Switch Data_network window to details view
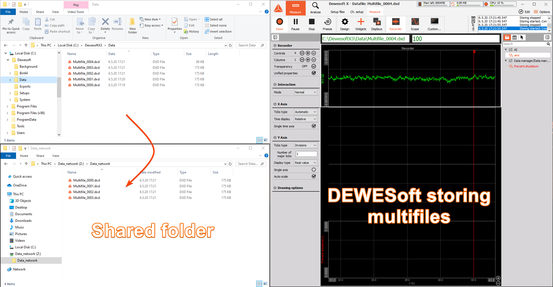Screen dimensions: 553x287 click(x=259, y=284)
